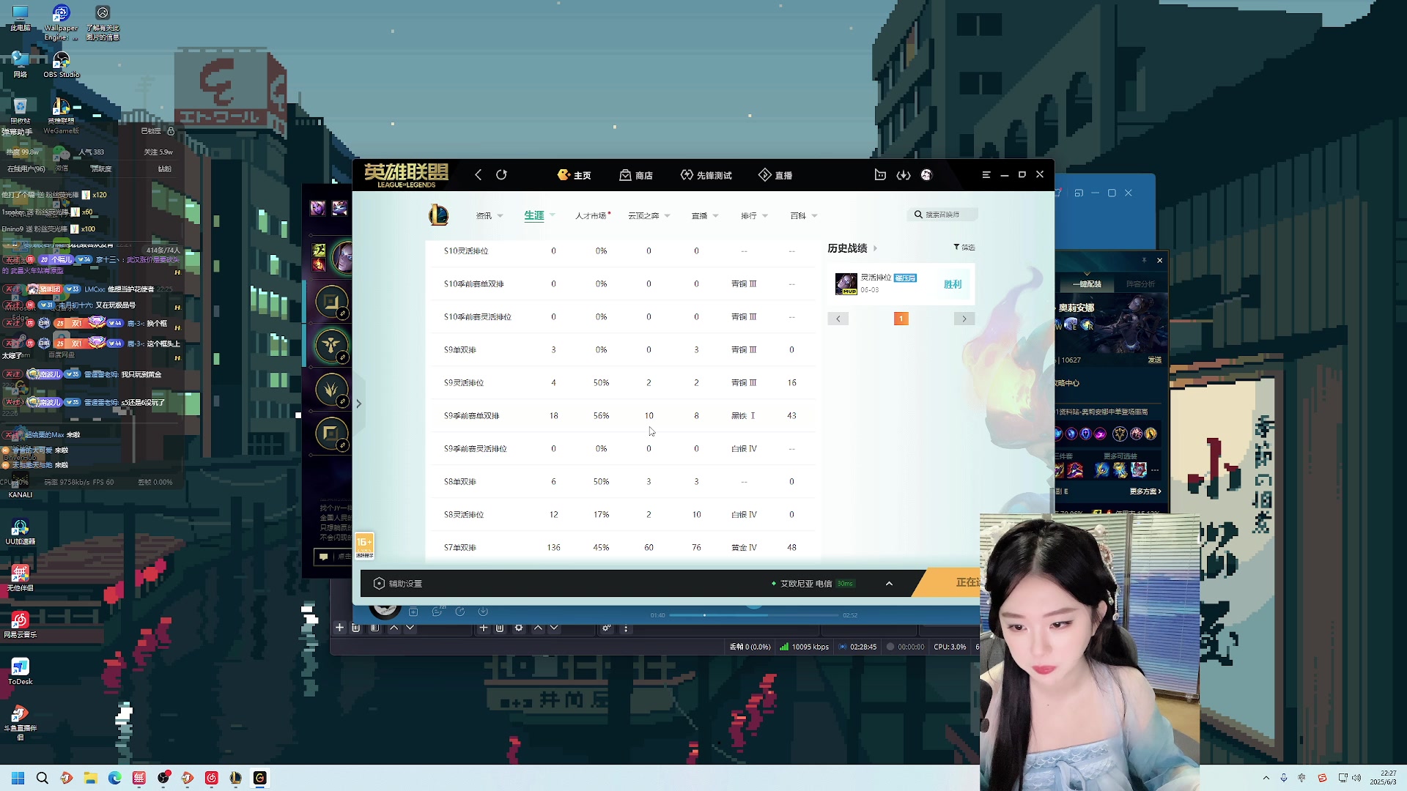Screen dimensions: 1407x791
Task: Go to previous match history page
Action: point(838,319)
